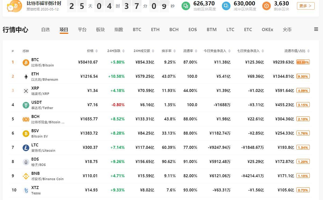The height and width of the screenshot is (200, 323).
Task: Click the -¥9247.94万 net inflow cell
Action: click(x=219, y=147)
